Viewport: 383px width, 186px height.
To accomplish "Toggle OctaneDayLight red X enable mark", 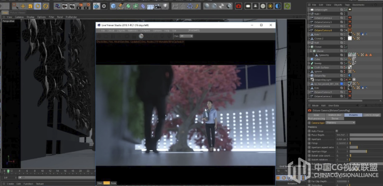I will pos(346,80).
